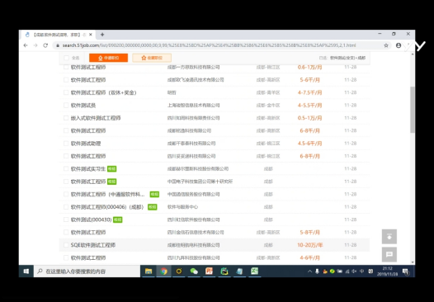Select the 成都软件测试招聘 browser tab
Viewport: 434px width, 302px height.
point(58,35)
